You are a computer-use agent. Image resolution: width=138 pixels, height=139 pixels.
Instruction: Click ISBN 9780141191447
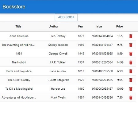pos(102,45)
